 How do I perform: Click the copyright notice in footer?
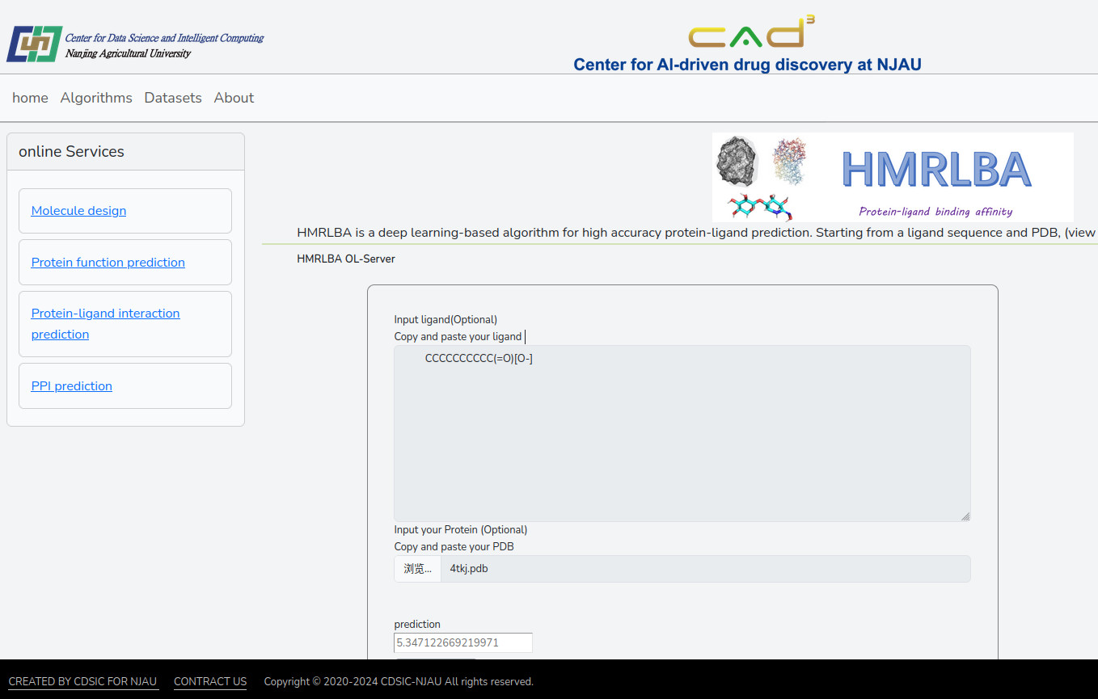pyautogui.click(x=399, y=682)
